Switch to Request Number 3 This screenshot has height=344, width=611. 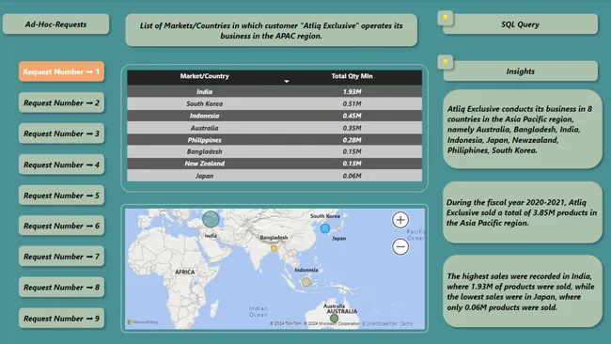point(61,133)
